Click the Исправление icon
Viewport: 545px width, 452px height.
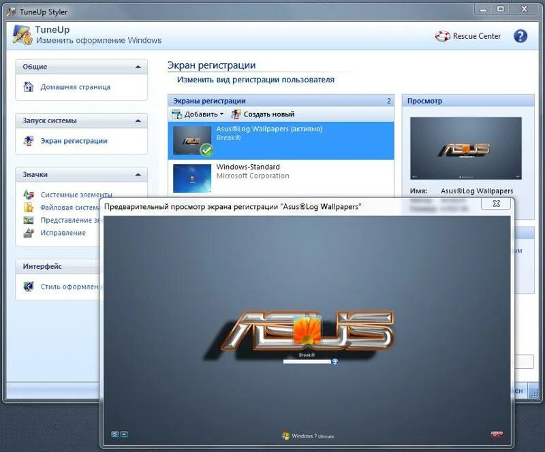[28, 233]
